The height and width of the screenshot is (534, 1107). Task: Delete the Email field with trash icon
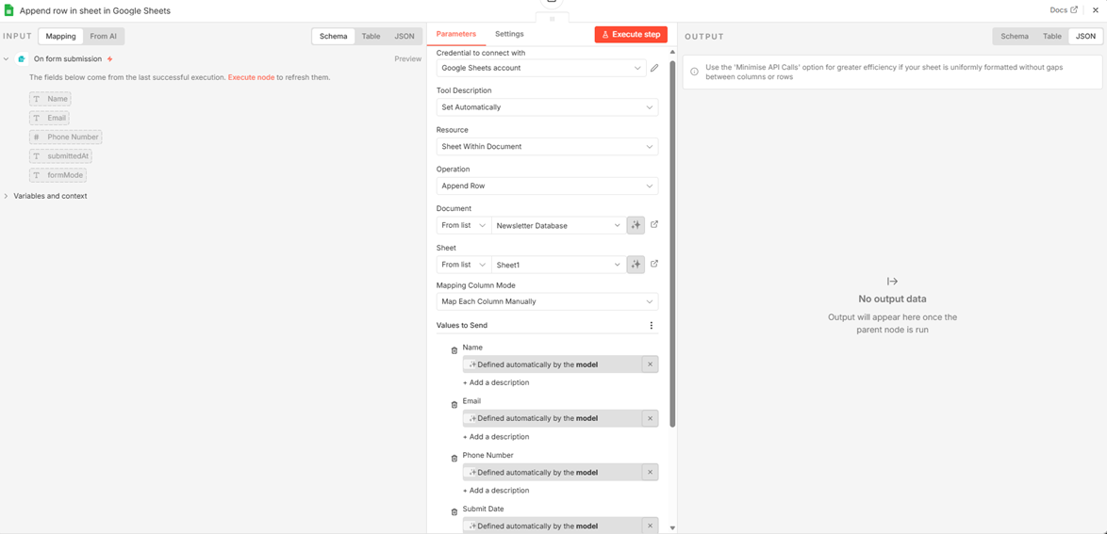pyautogui.click(x=454, y=404)
